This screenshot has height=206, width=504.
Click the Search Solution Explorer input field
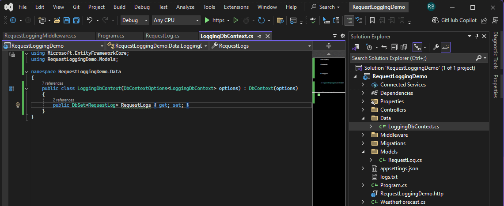point(411,58)
